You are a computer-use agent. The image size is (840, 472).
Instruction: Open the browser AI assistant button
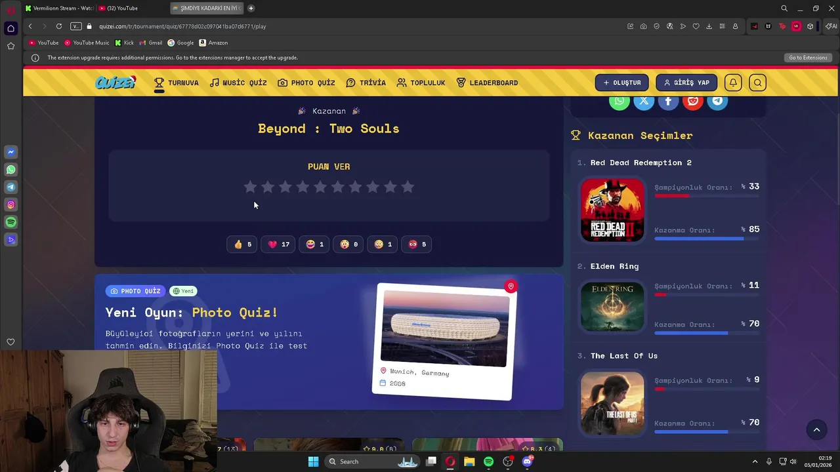(831, 26)
